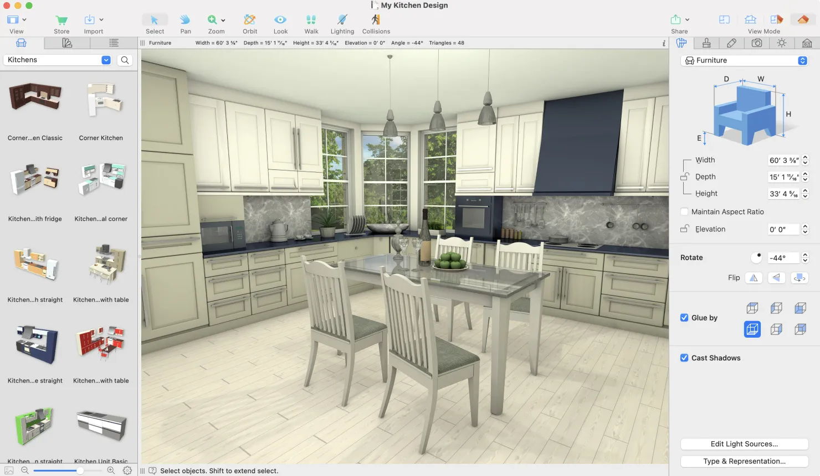The height and width of the screenshot is (476, 820).
Task: Open the Lighting tool
Action: point(342,20)
